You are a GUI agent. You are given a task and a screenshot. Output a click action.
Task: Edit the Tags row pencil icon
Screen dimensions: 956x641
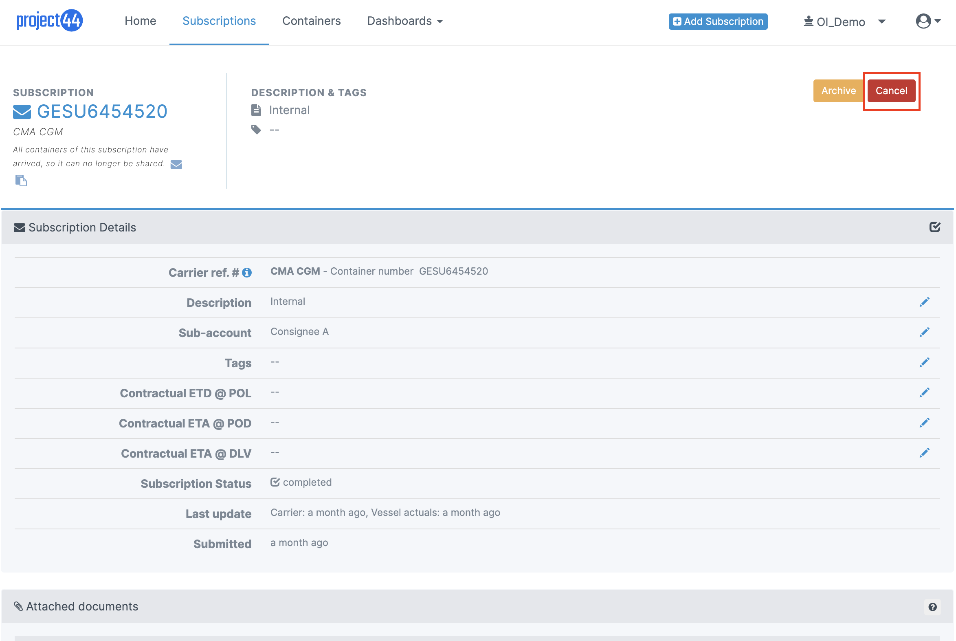point(925,363)
